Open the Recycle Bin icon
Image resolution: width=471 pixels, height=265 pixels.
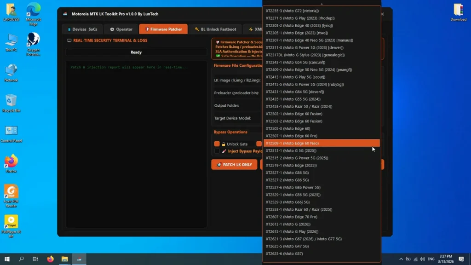click(x=11, y=104)
